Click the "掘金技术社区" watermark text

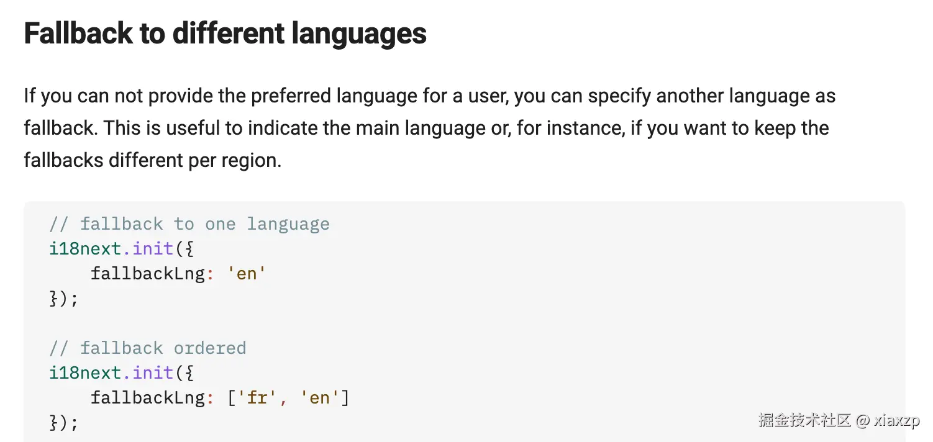click(x=804, y=420)
